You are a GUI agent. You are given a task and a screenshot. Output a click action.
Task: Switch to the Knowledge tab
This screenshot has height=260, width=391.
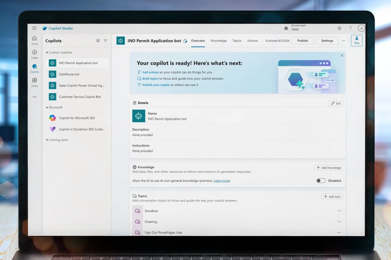[219, 40]
